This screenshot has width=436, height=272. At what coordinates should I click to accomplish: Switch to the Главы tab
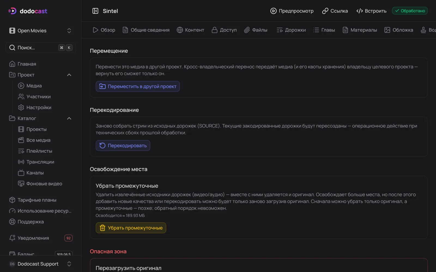click(x=324, y=30)
